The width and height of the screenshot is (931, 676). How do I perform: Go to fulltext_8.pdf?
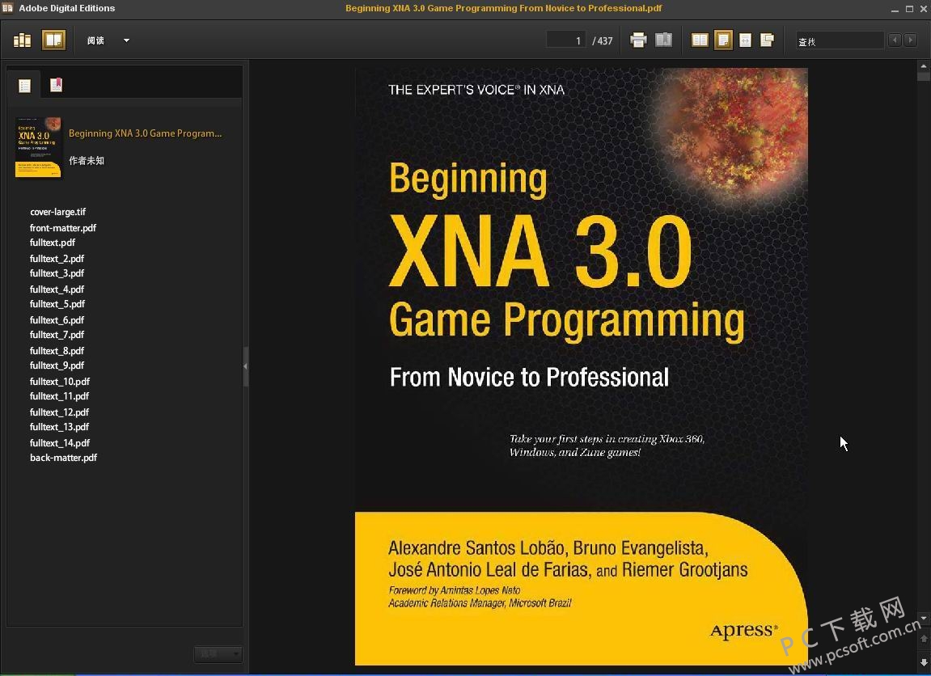click(x=57, y=352)
